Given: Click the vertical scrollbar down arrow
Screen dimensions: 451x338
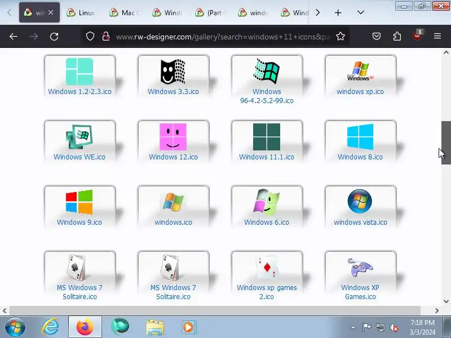Looking at the screenshot, I should click(x=446, y=301).
